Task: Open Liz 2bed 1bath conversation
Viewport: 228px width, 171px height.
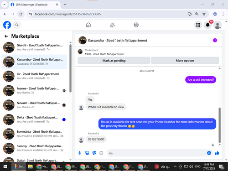Action: click(x=34, y=76)
